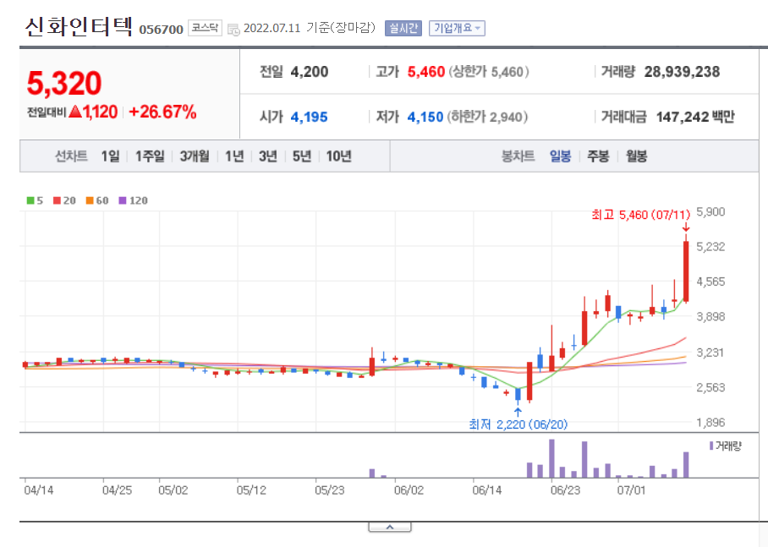Click the orange 60-day moving average swatch
768x547 pixels.
click(x=90, y=200)
